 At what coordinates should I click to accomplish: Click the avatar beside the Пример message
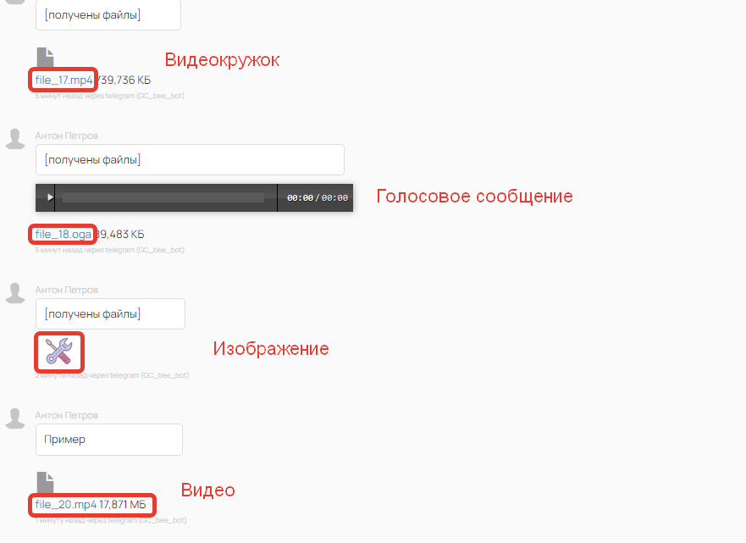pos(15,418)
